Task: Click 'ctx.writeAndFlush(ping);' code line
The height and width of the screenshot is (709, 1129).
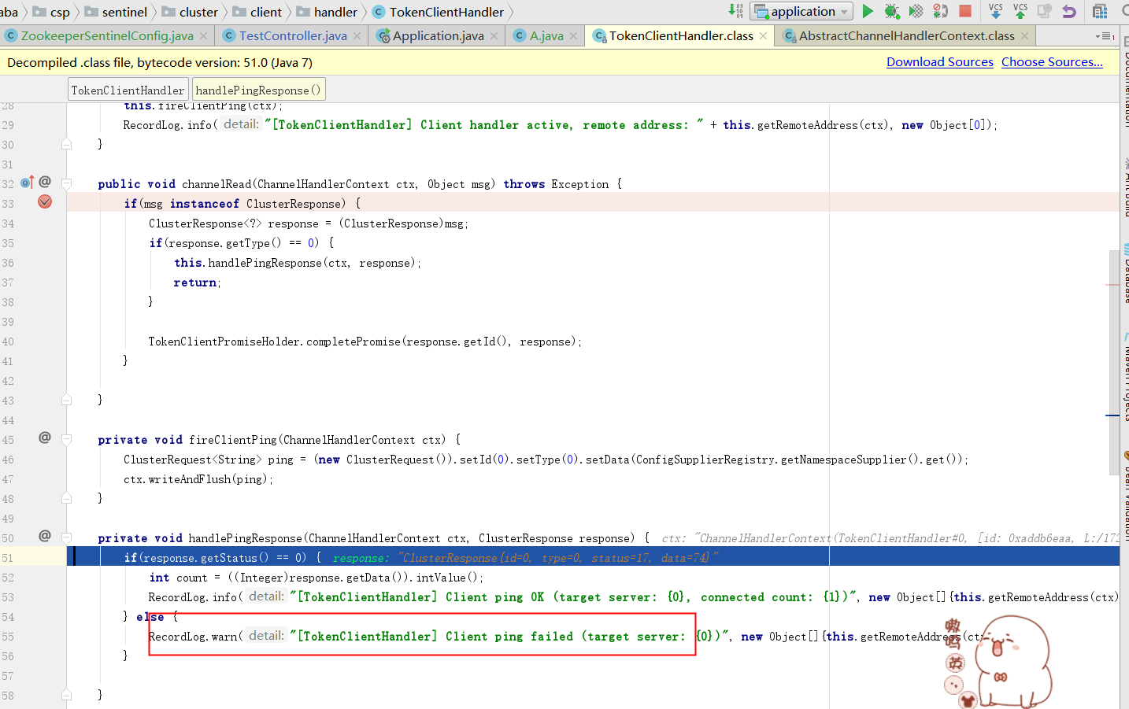Action: [198, 479]
